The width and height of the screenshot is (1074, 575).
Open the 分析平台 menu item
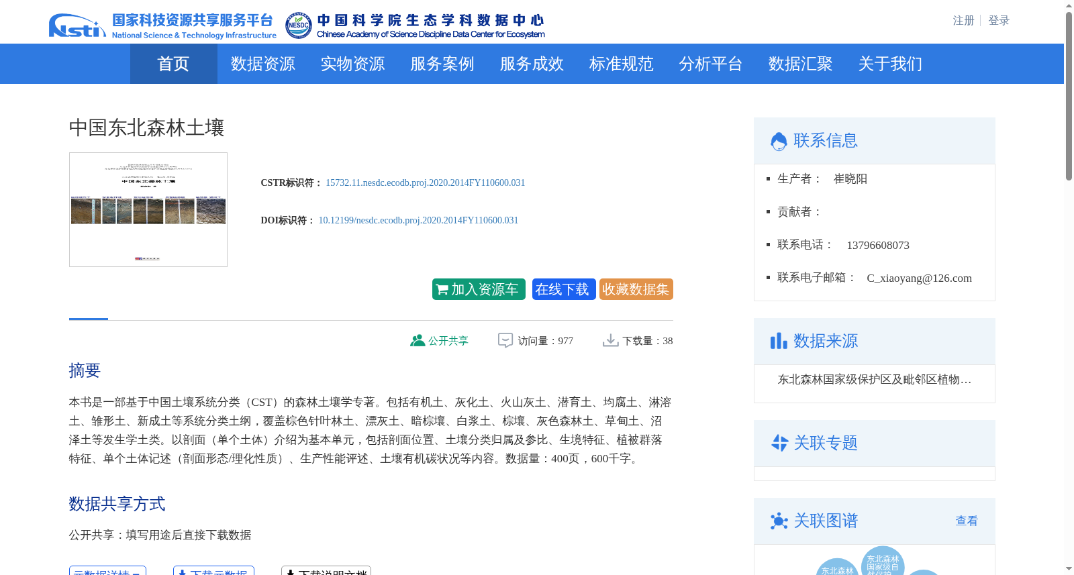[x=711, y=64]
